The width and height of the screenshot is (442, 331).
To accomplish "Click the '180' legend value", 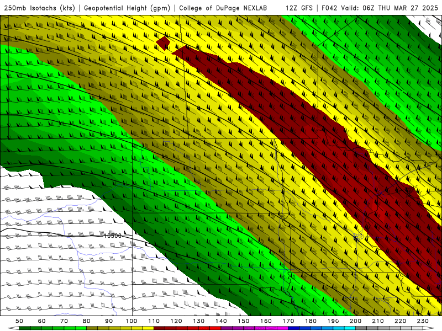I will (311, 321).
